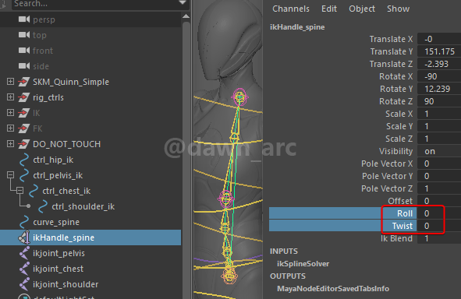Open the Object menu in Channel Box
Screen dimensions: 461x299
point(362,9)
